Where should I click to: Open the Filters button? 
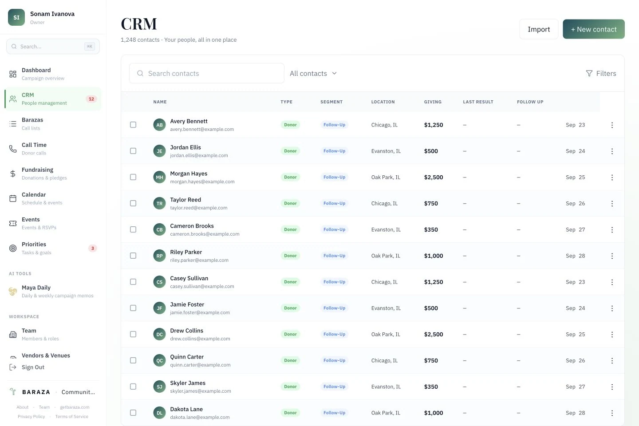pos(601,74)
